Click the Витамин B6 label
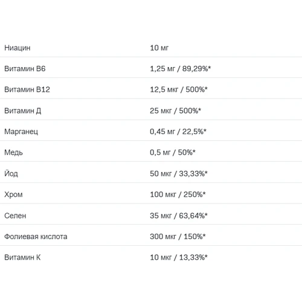302x302 pixels. pyautogui.click(x=25, y=69)
